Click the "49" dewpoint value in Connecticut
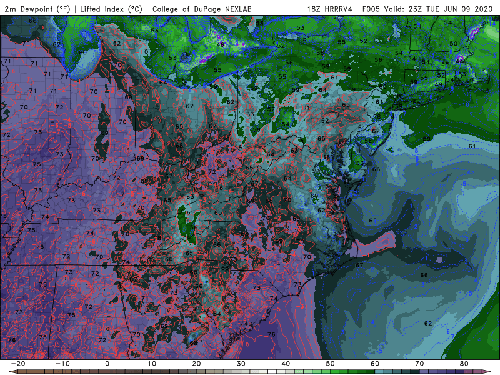 439,84
